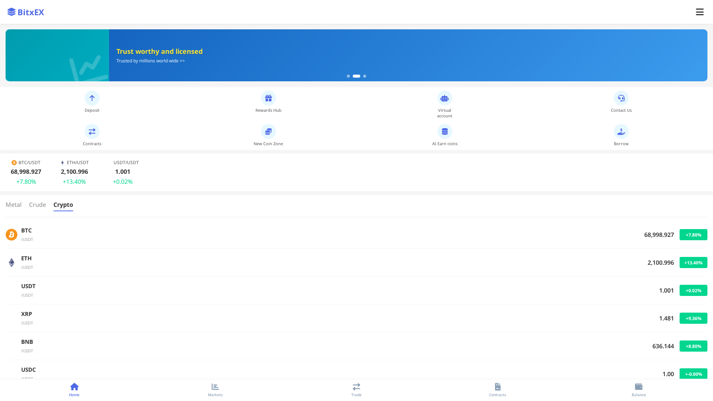Click the Deposit icon

(x=92, y=98)
